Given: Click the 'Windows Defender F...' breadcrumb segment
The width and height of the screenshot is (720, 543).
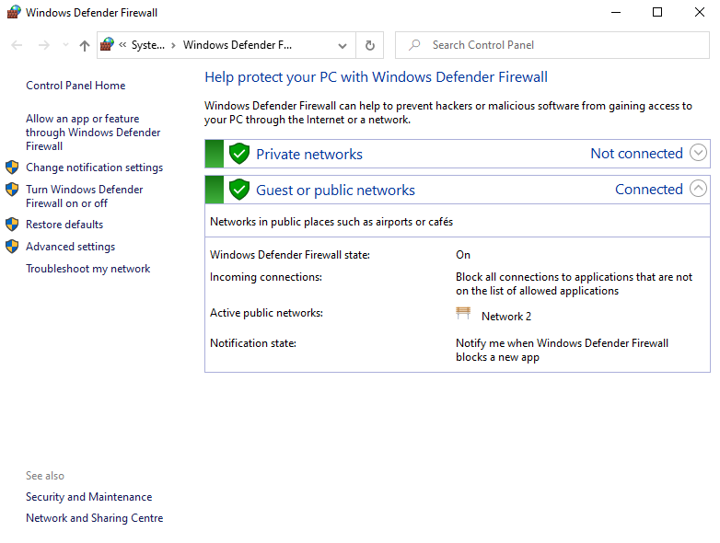Looking at the screenshot, I should coord(238,45).
